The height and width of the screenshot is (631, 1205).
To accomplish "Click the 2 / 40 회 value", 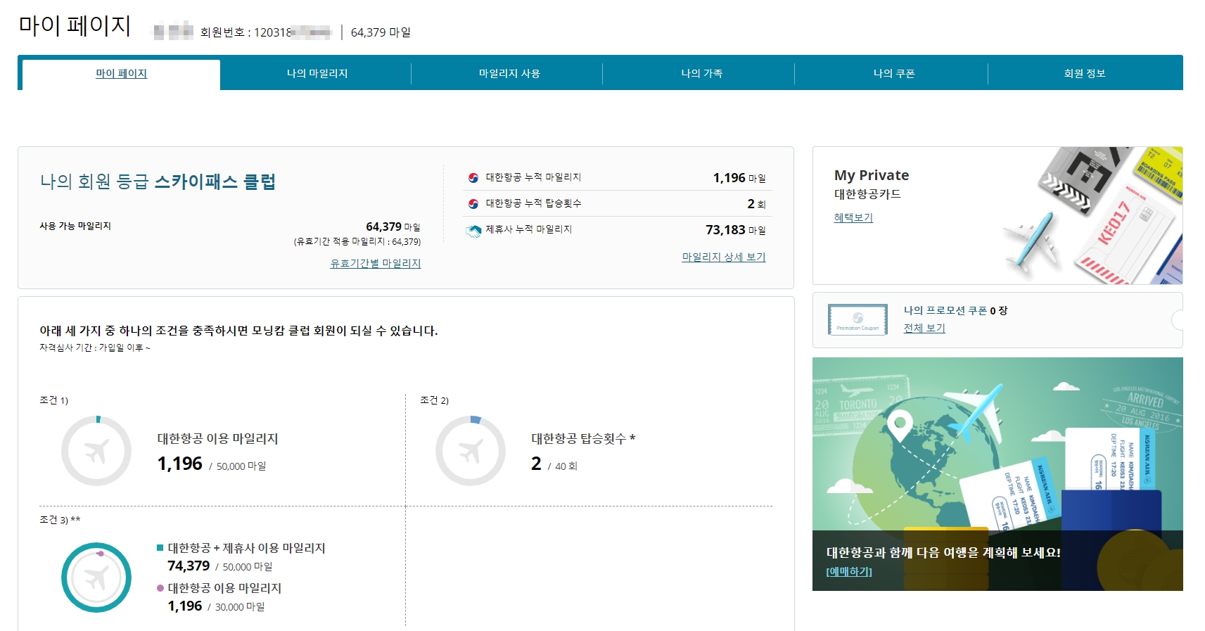I will (554, 464).
